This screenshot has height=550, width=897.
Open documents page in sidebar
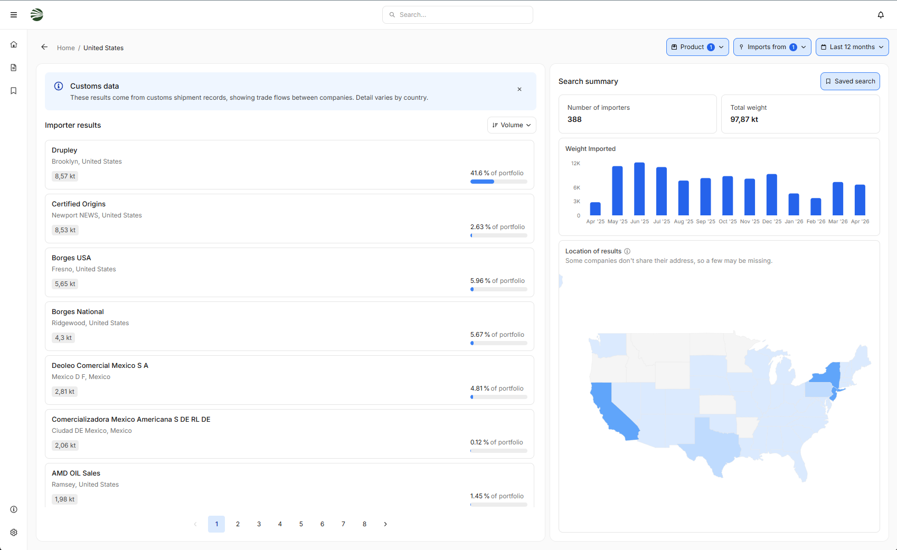coord(14,68)
